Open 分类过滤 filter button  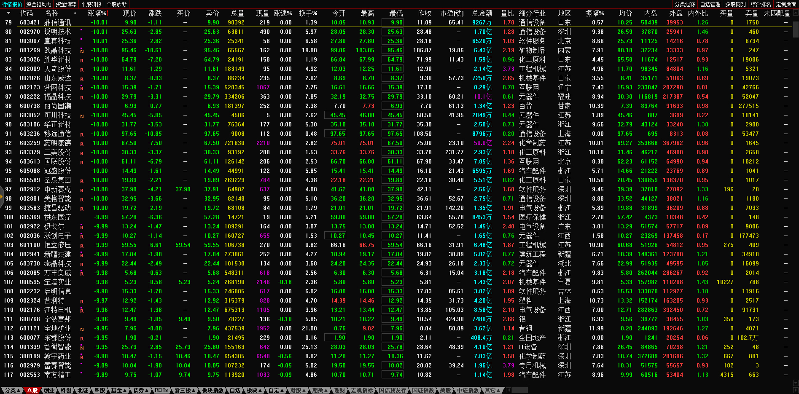685,4
